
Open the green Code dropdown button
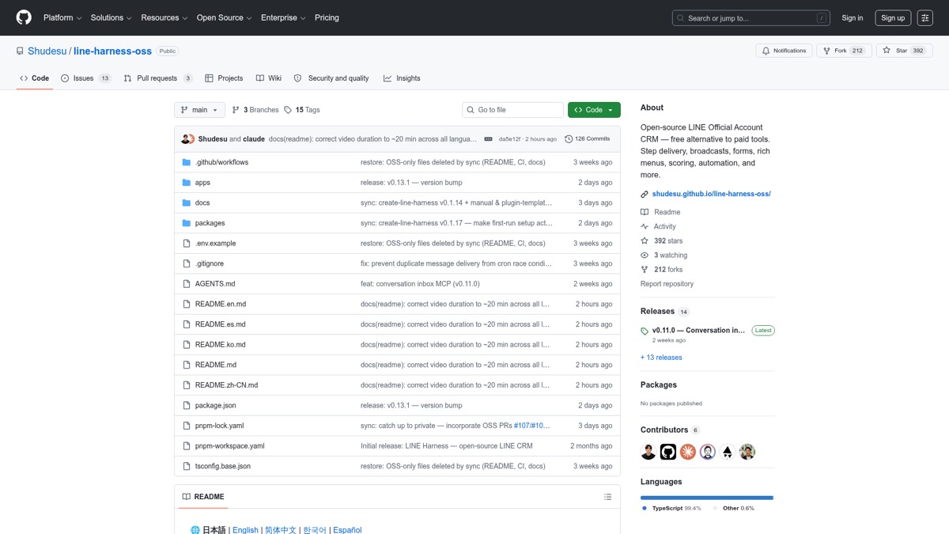coord(594,110)
